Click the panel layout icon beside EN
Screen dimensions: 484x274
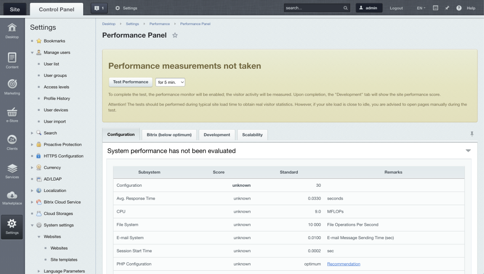(x=435, y=8)
